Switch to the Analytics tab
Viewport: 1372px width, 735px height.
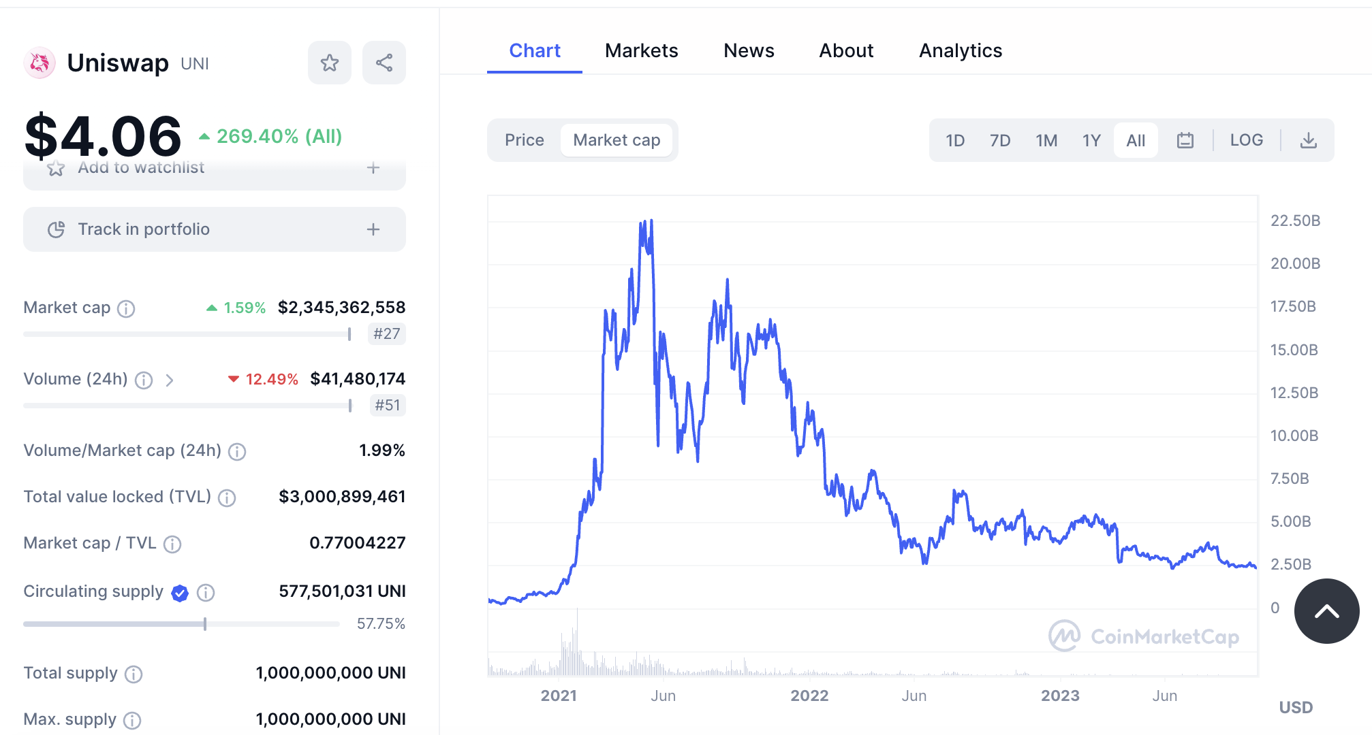tap(960, 51)
